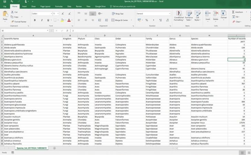Screen dimensions: 251x155
Task: Expand the Calibri font name dropdown
Action: (51, 14)
